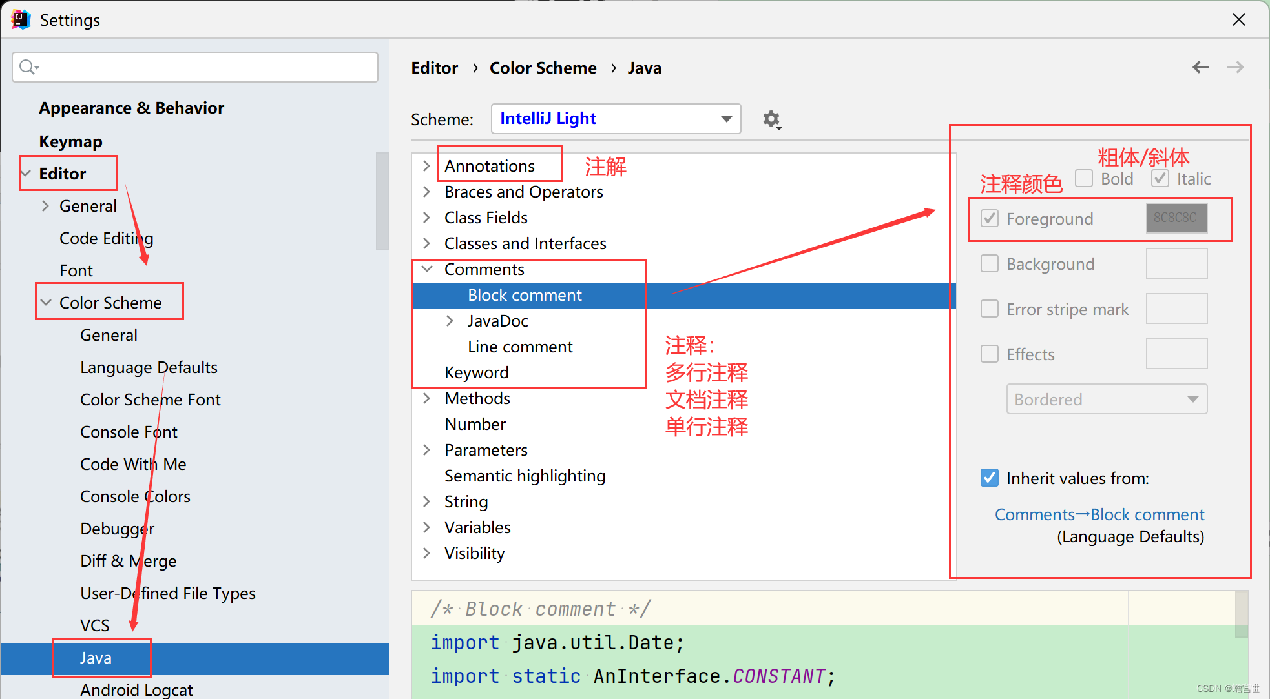Open Keymap settings

point(70,141)
